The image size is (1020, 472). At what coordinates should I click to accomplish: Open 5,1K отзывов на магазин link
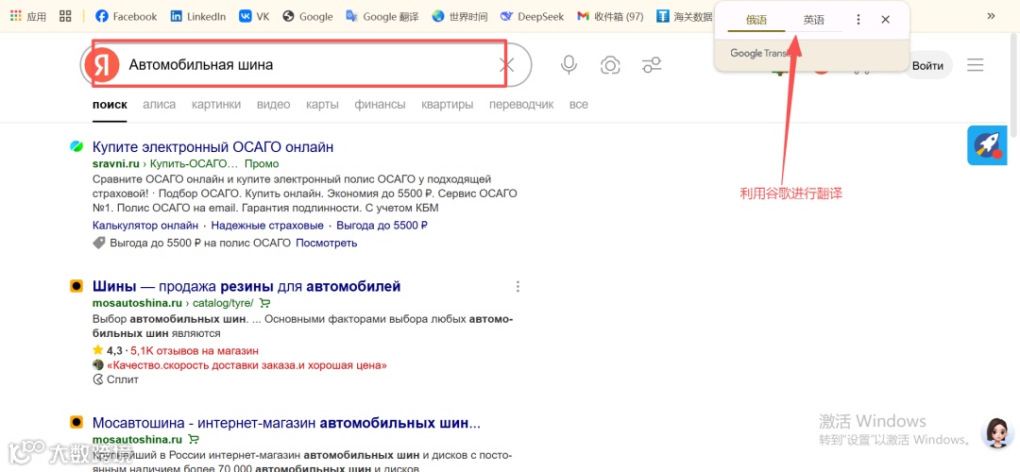(195, 351)
